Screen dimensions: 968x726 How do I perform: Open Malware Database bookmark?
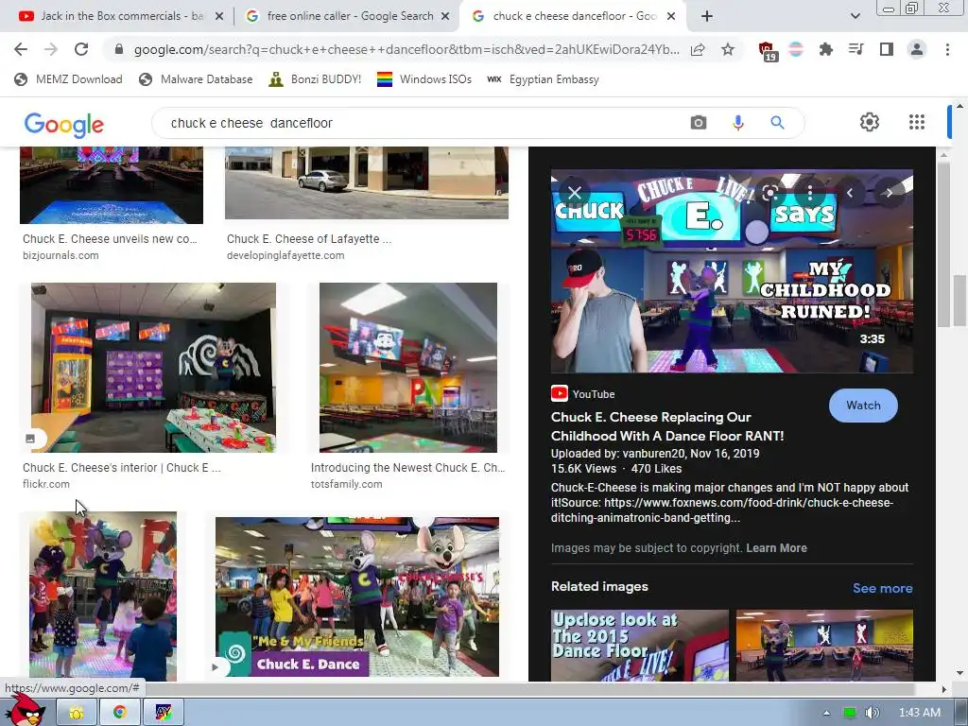pyautogui.click(x=196, y=79)
